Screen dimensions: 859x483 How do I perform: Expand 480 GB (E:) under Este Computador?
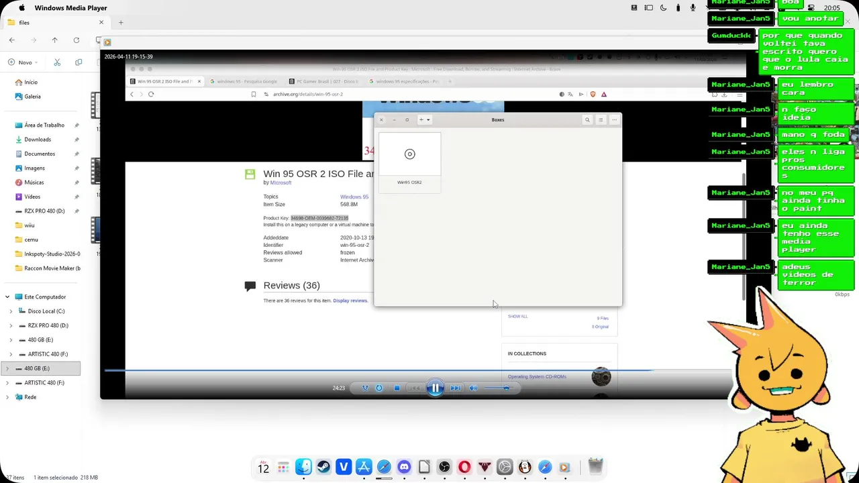coord(11,340)
